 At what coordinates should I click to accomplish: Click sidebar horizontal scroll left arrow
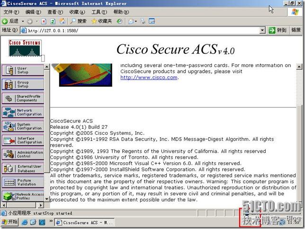coord(4,205)
